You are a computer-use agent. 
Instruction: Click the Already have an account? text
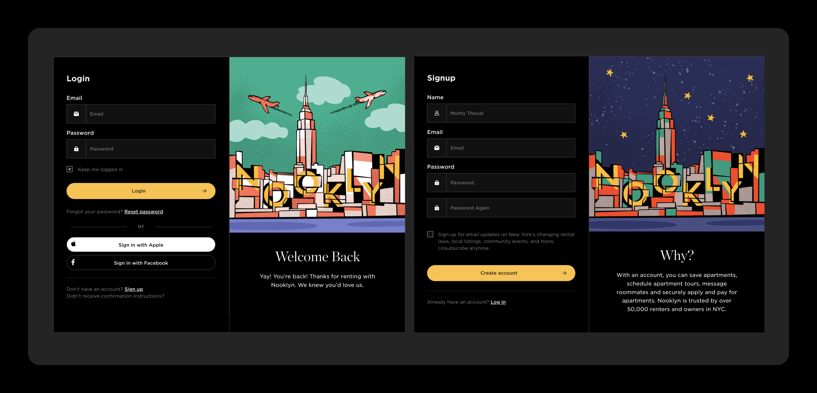(x=458, y=302)
